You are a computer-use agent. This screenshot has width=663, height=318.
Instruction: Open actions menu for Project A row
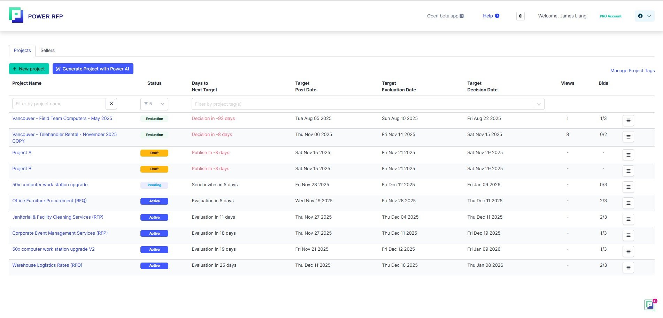pos(628,155)
